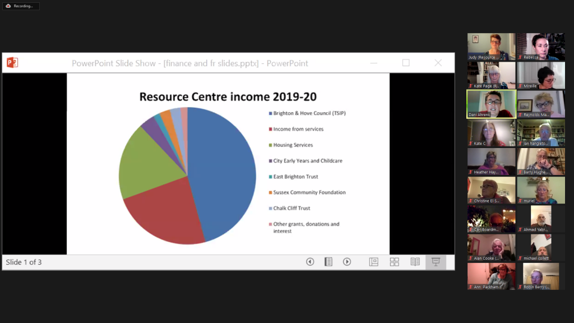Select green Housing Services legend swatch
The image size is (574, 323).
point(271,145)
